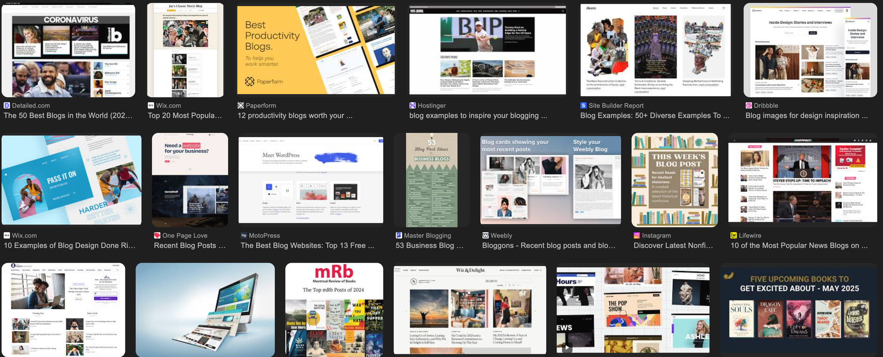883x357 pixels.
Task: Open 'Discover Latest Nonfi...' result title
Action: 673,245
